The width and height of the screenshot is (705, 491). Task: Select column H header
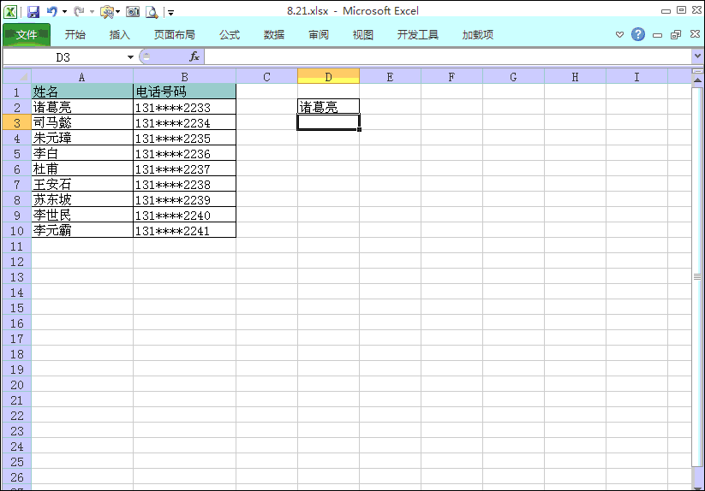point(575,77)
